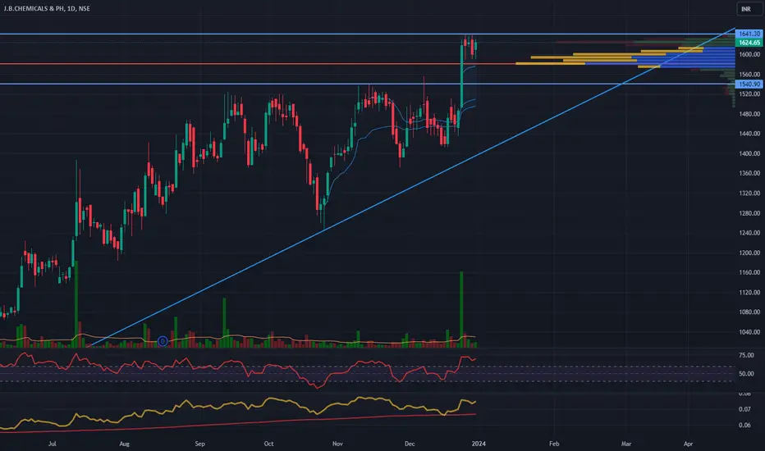Viewport: 765px width, 451px height.
Task: Click the Nov time axis label
Action: click(x=337, y=444)
